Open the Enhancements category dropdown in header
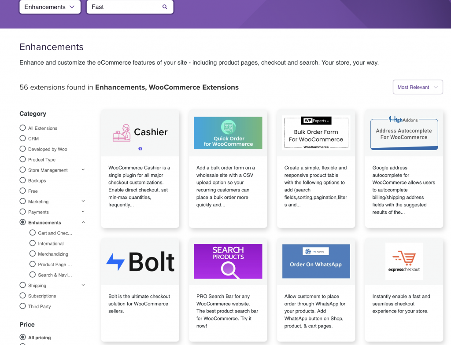451x345 pixels. (50, 7)
